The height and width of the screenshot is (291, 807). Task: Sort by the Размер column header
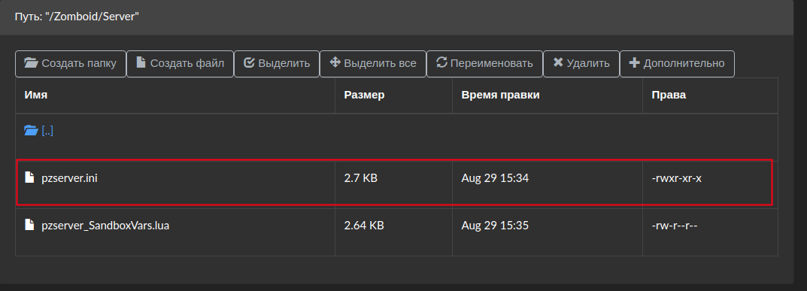click(364, 95)
